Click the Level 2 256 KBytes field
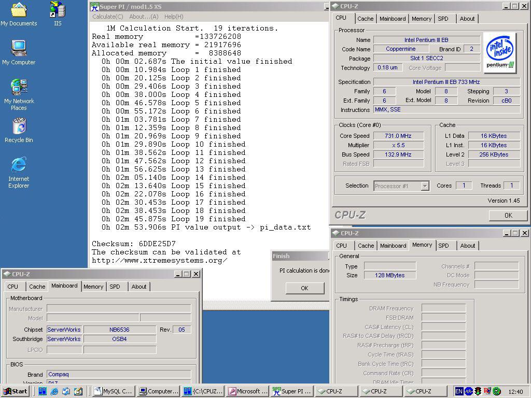The width and height of the screenshot is (531, 398). pos(494,154)
